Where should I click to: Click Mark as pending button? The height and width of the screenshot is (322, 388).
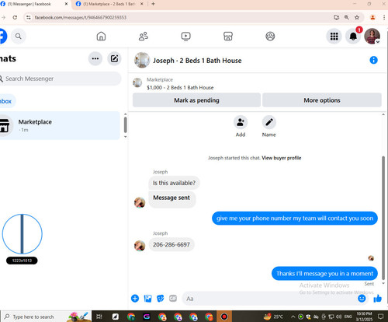pyautogui.click(x=196, y=100)
